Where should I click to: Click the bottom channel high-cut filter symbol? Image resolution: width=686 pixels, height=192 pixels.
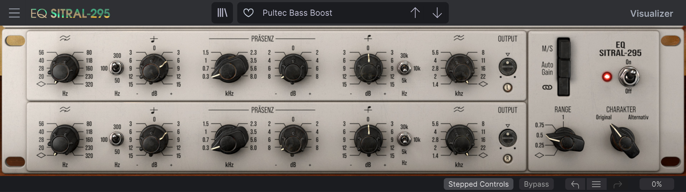pos(459,109)
